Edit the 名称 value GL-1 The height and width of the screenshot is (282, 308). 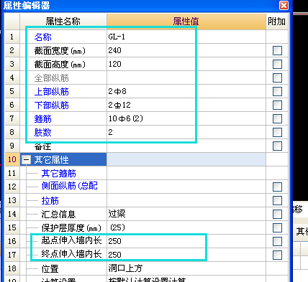pyautogui.click(x=186, y=37)
